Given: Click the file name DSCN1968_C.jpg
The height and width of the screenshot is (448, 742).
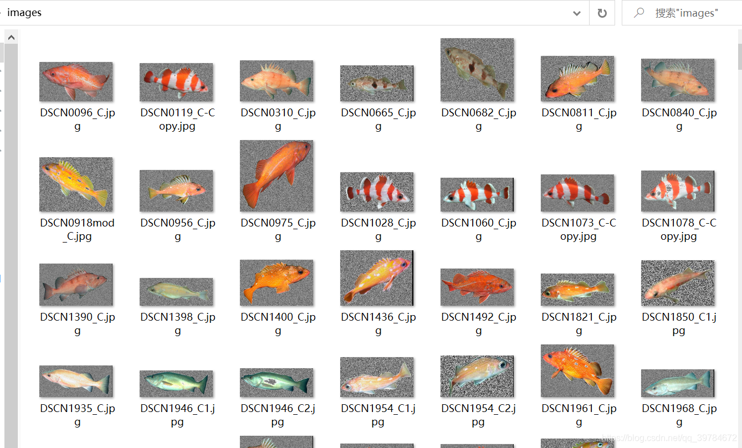Looking at the screenshot, I should coord(679,415).
